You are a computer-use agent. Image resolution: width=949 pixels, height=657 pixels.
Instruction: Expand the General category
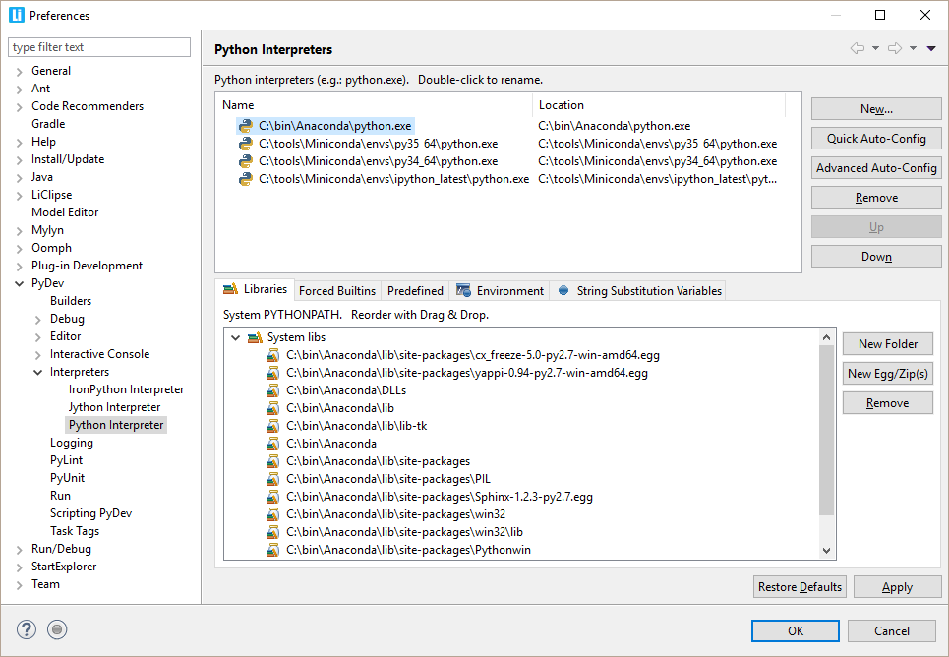click(20, 72)
